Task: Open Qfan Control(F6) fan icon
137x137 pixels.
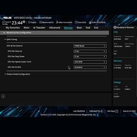Action: (x=57, y=22)
